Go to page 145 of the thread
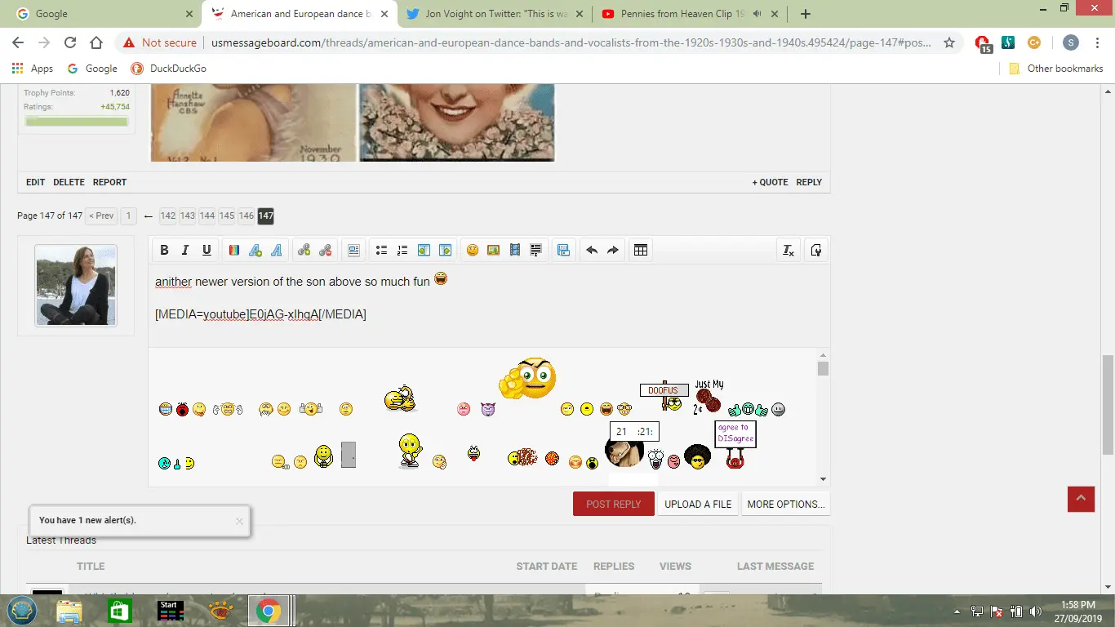This screenshot has width=1115, height=627. pos(226,216)
